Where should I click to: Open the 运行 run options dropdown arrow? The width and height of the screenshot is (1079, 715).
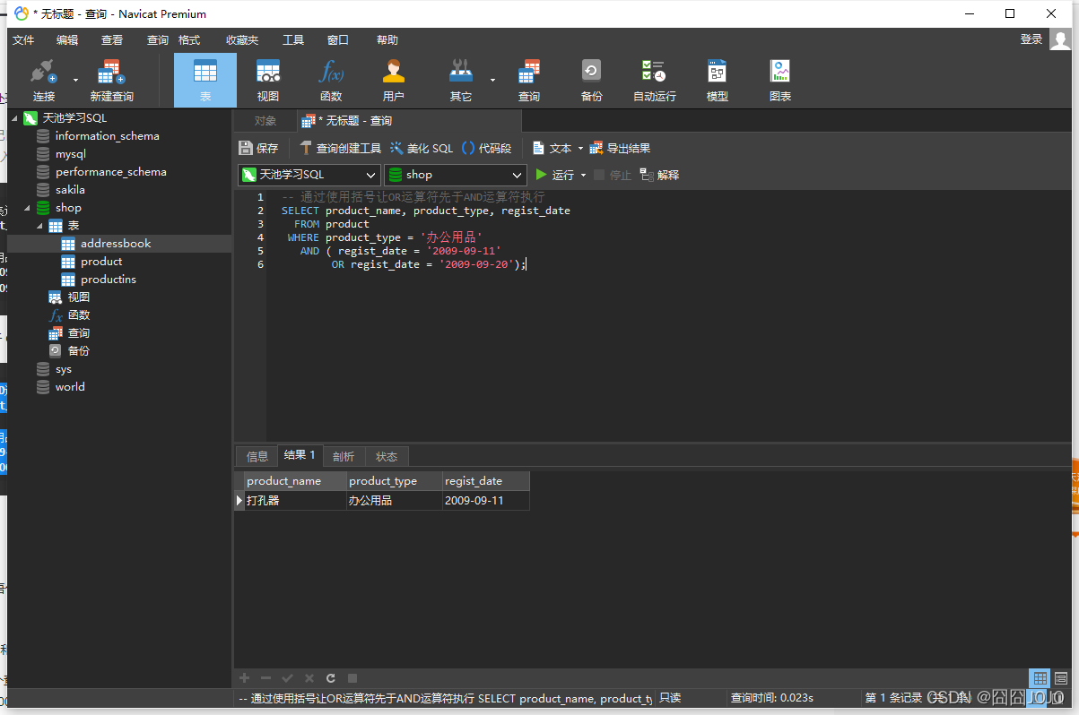(583, 175)
